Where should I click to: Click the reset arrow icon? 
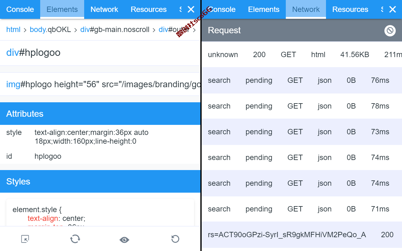pyautogui.click(x=175, y=239)
